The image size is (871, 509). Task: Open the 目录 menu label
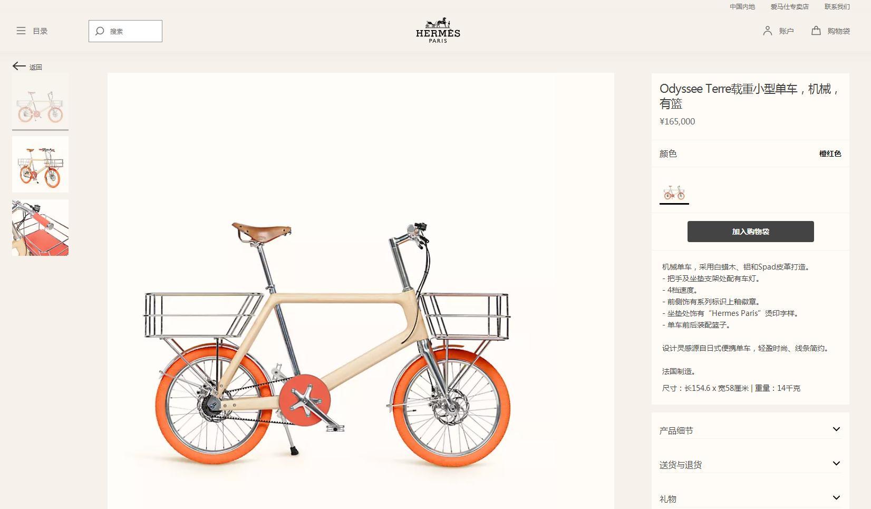pos(41,31)
